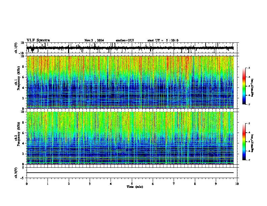The height and width of the screenshot is (206, 267).
Task: Click the -7 label on ch.1 colorbar
Action: click(x=248, y=104)
